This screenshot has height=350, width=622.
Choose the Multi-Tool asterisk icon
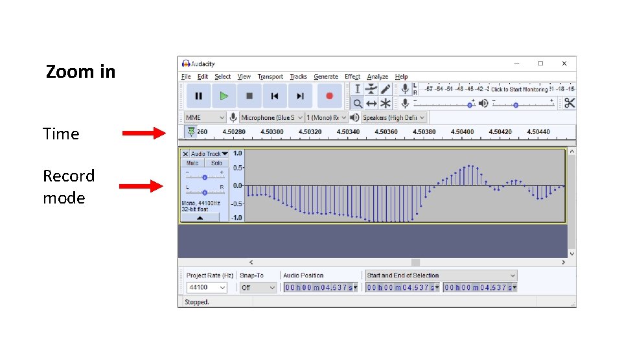(x=385, y=104)
